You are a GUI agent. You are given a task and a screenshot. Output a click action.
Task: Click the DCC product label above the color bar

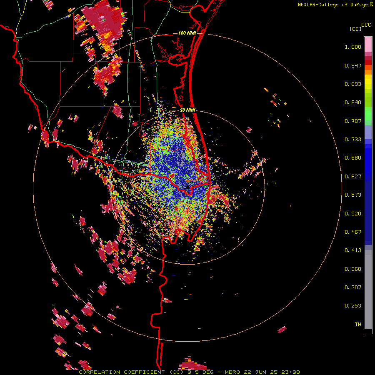pyautogui.click(x=366, y=25)
